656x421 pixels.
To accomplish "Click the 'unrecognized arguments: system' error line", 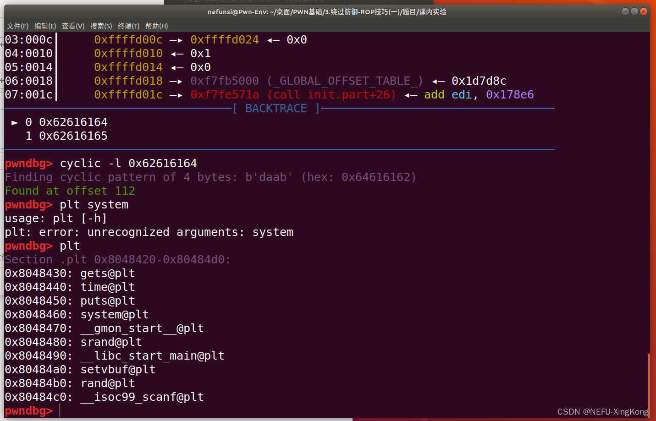I will [x=149, y=232].
